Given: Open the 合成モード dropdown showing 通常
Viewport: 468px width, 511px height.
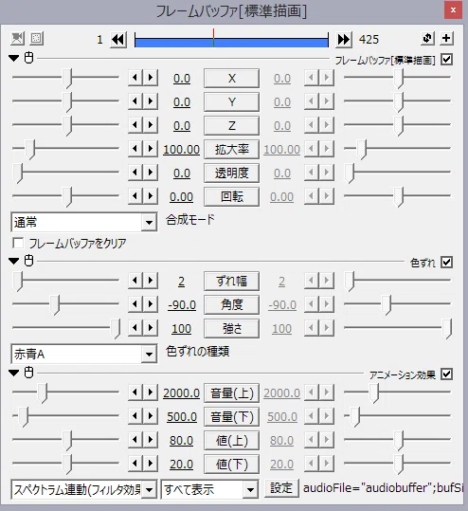Looking at the screenshot, I should point(84,222).
